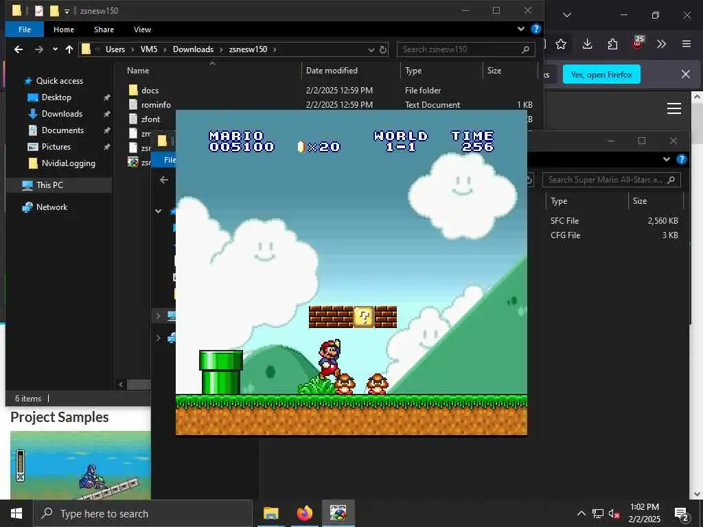Open Downloads in the sidebar

pos(62,114)
